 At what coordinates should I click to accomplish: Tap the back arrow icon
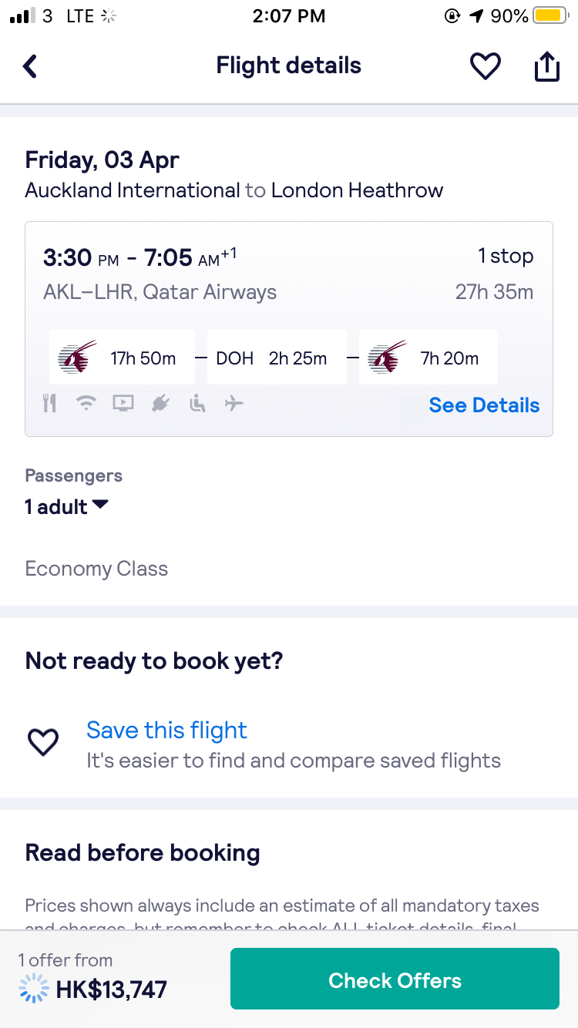pos(30,66)
